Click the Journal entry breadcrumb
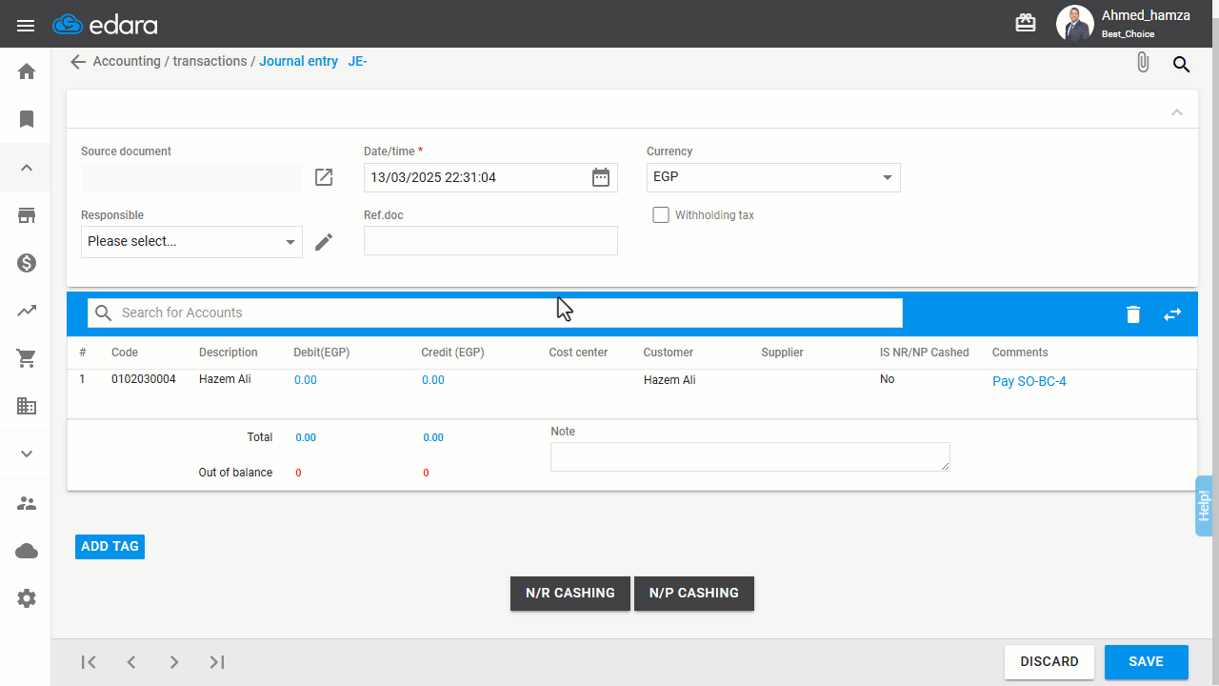Viewport: 1219px width, 686px height. click(298, 61)
